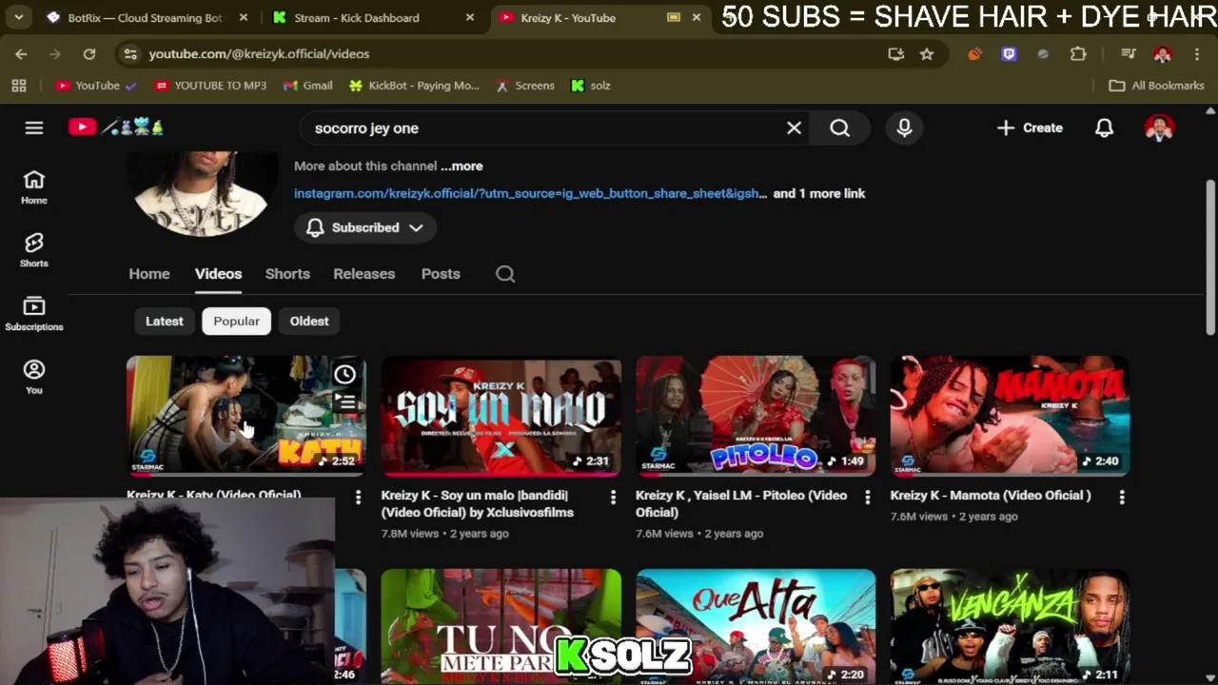1218x685 pixels.
Task: Bookmark this page with star
Action: point(927,54)
